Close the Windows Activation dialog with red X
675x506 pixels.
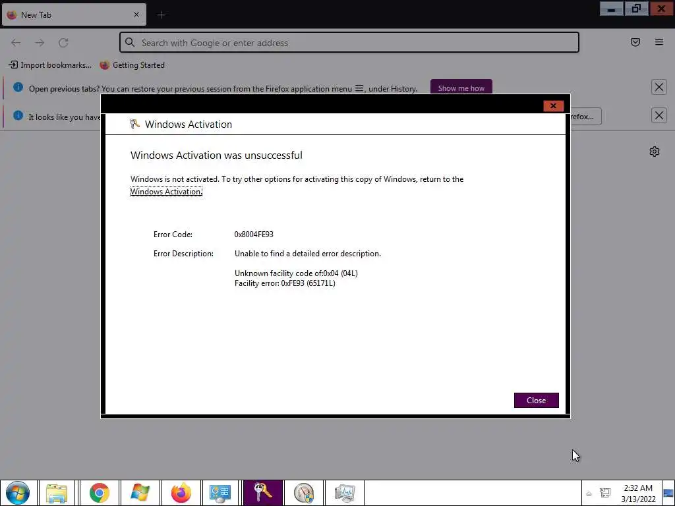click(x=553, y=106)
